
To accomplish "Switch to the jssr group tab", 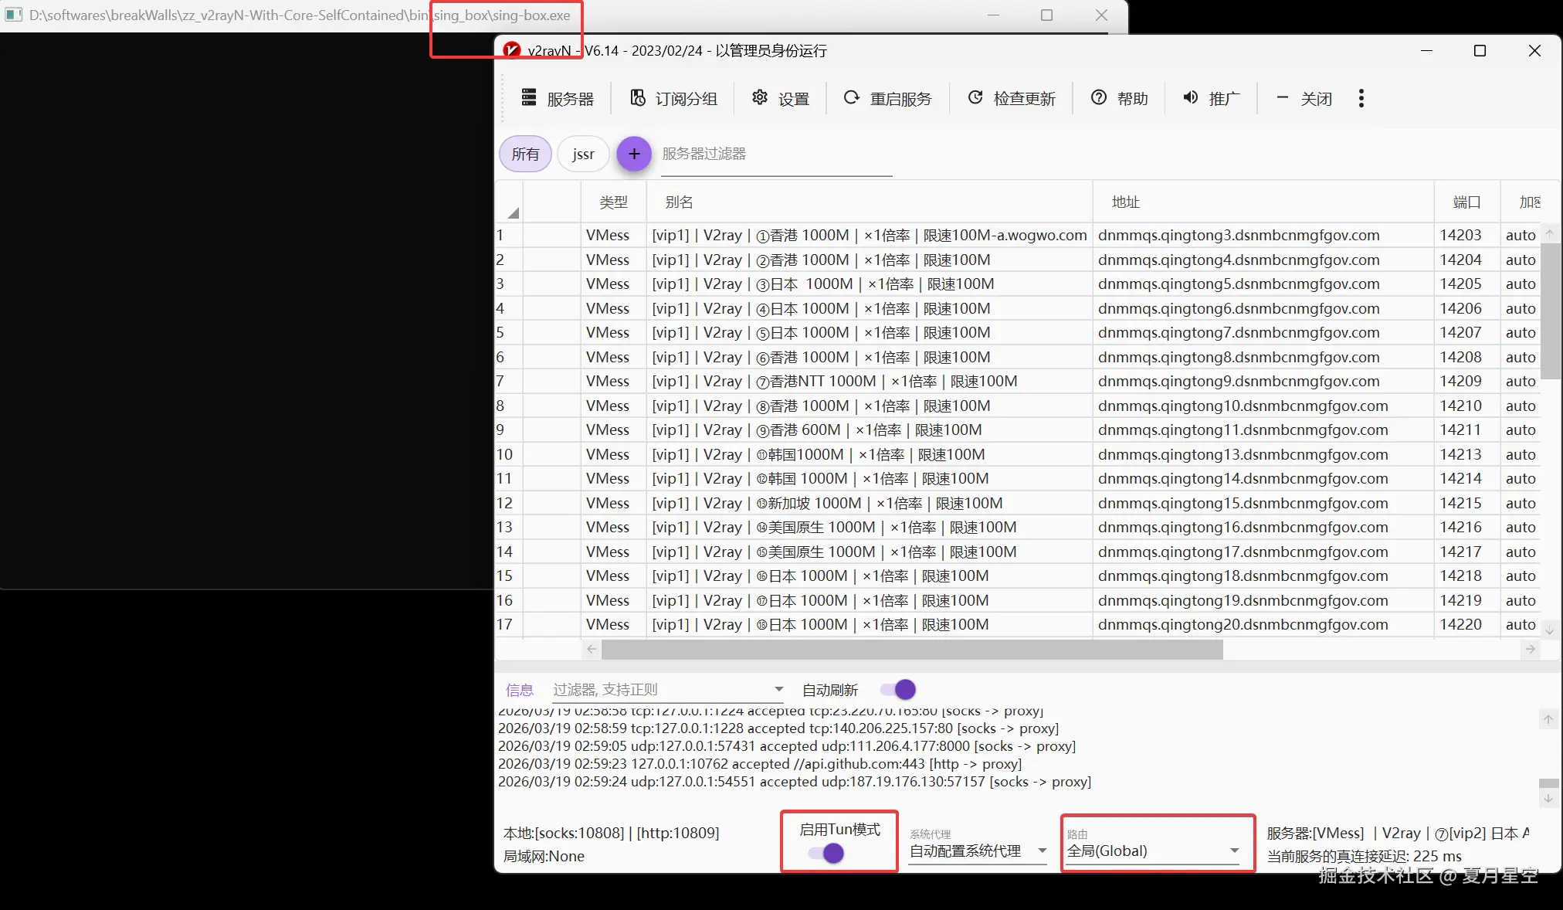I will [x=583, y=154].
